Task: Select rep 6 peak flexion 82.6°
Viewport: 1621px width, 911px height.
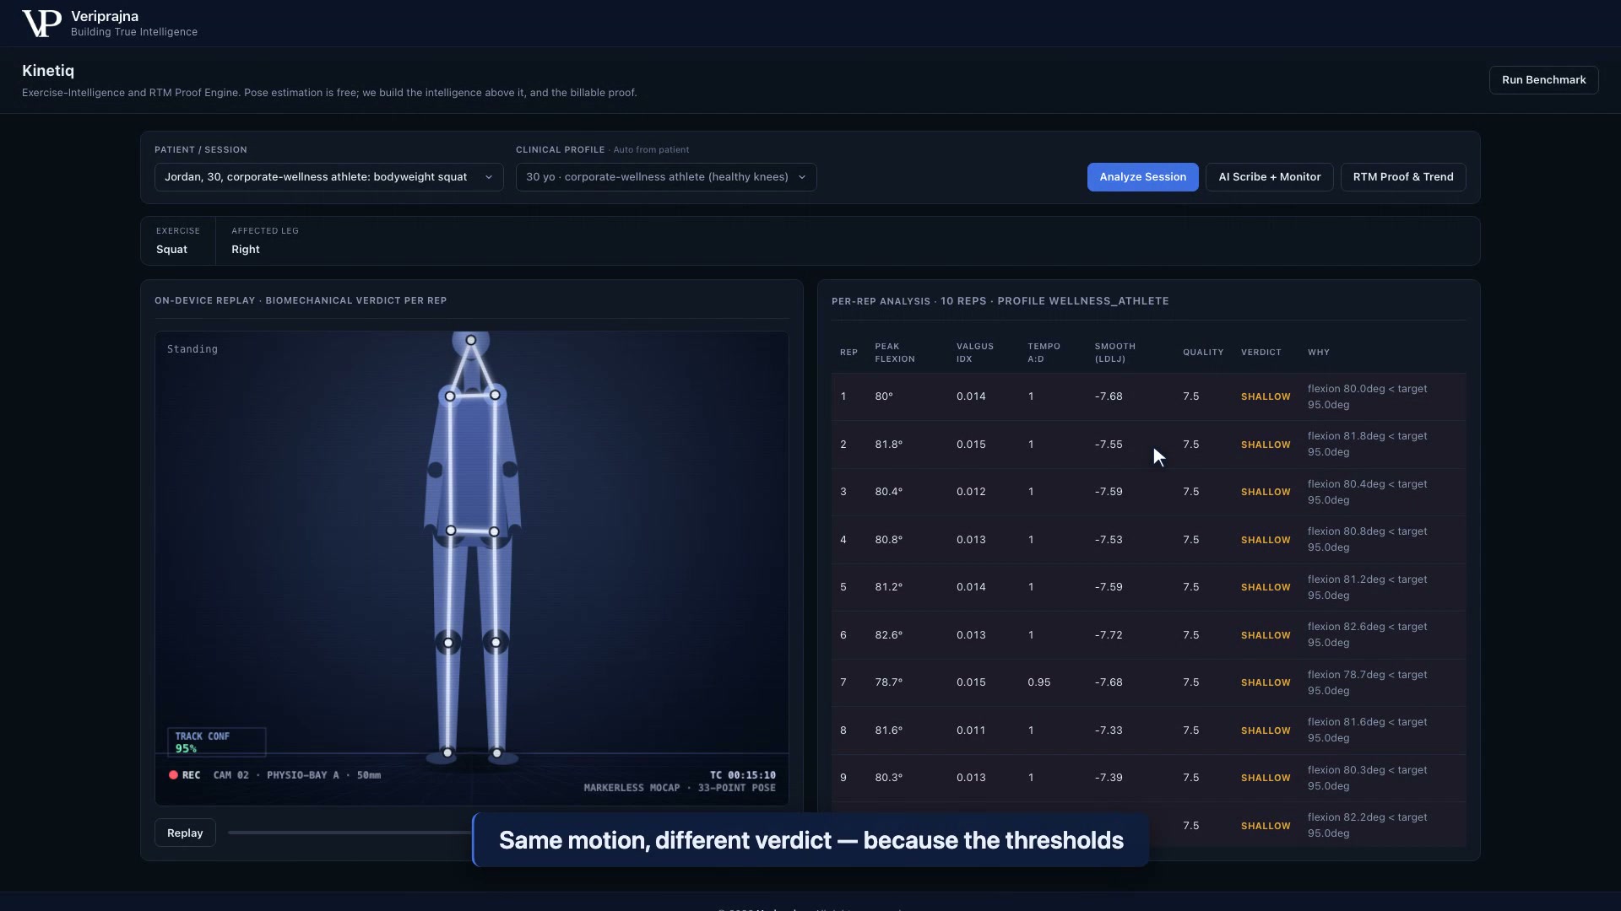Action: tap(888, 635)
